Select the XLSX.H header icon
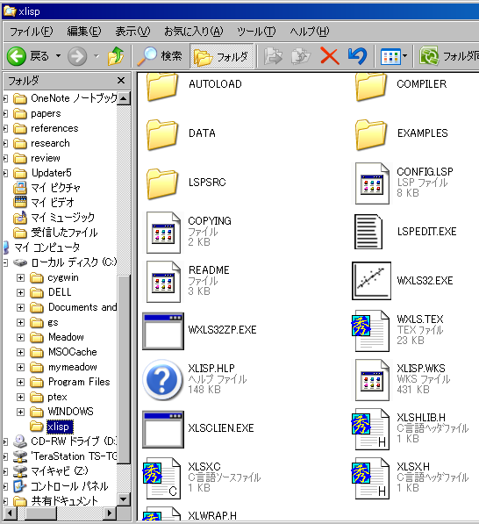The height and width of the screenshot is (524, 479). tap(370, 478)
